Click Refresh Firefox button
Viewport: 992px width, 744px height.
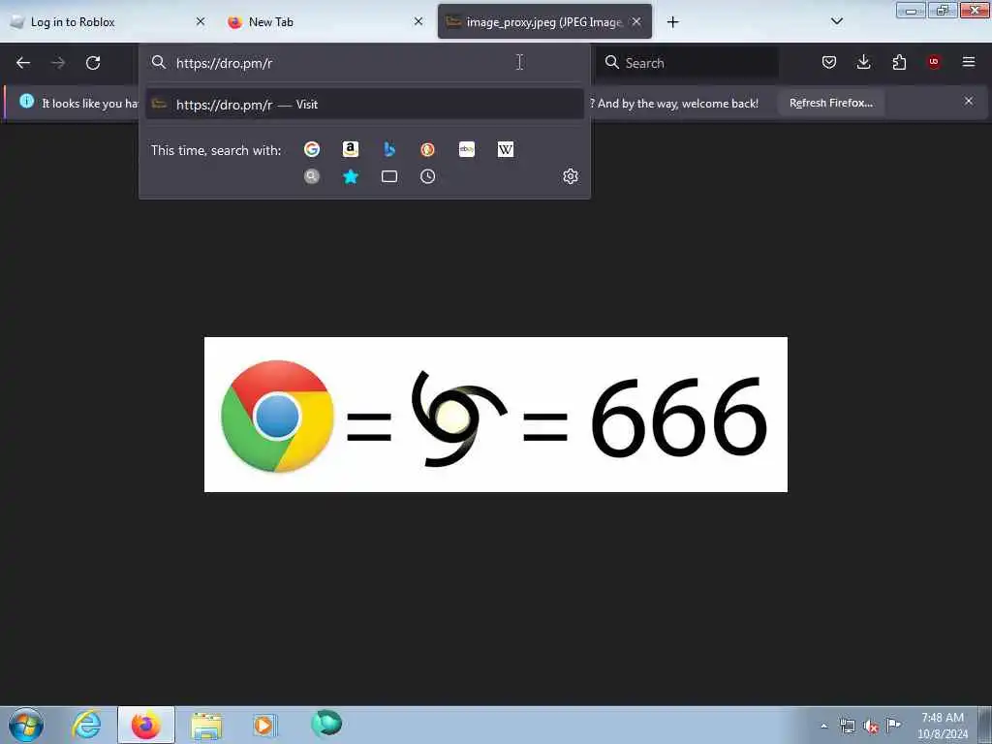point(830,103)
